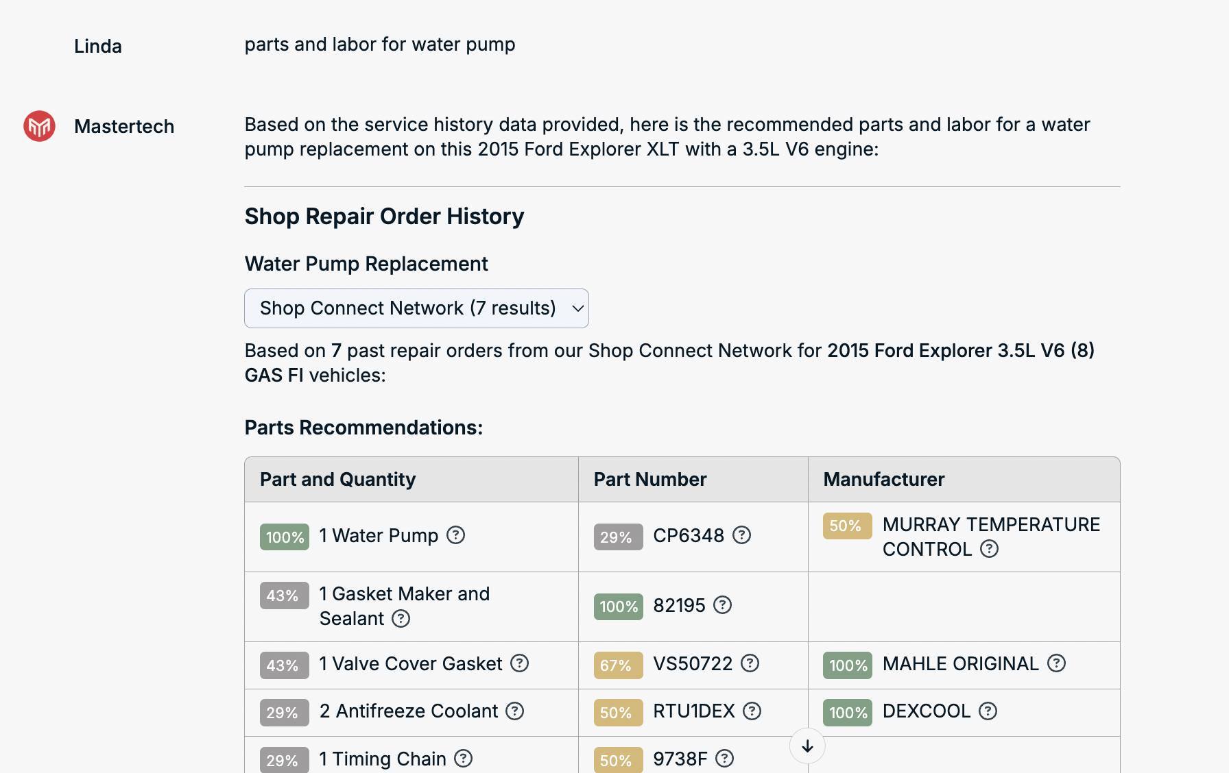Click help icon next to MAHLE ORIGINAL
Image resolution: width=1229 pixels, height=773 pixels.
click(x=1056, y=663)
